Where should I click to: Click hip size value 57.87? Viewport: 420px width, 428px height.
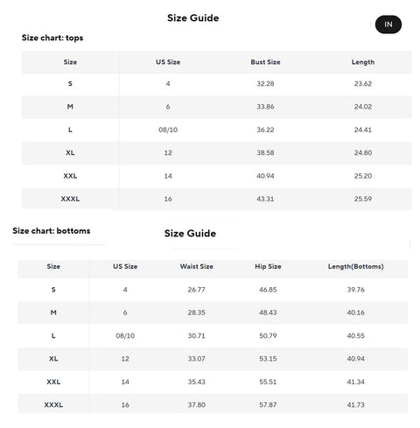(x=268, y=404)
